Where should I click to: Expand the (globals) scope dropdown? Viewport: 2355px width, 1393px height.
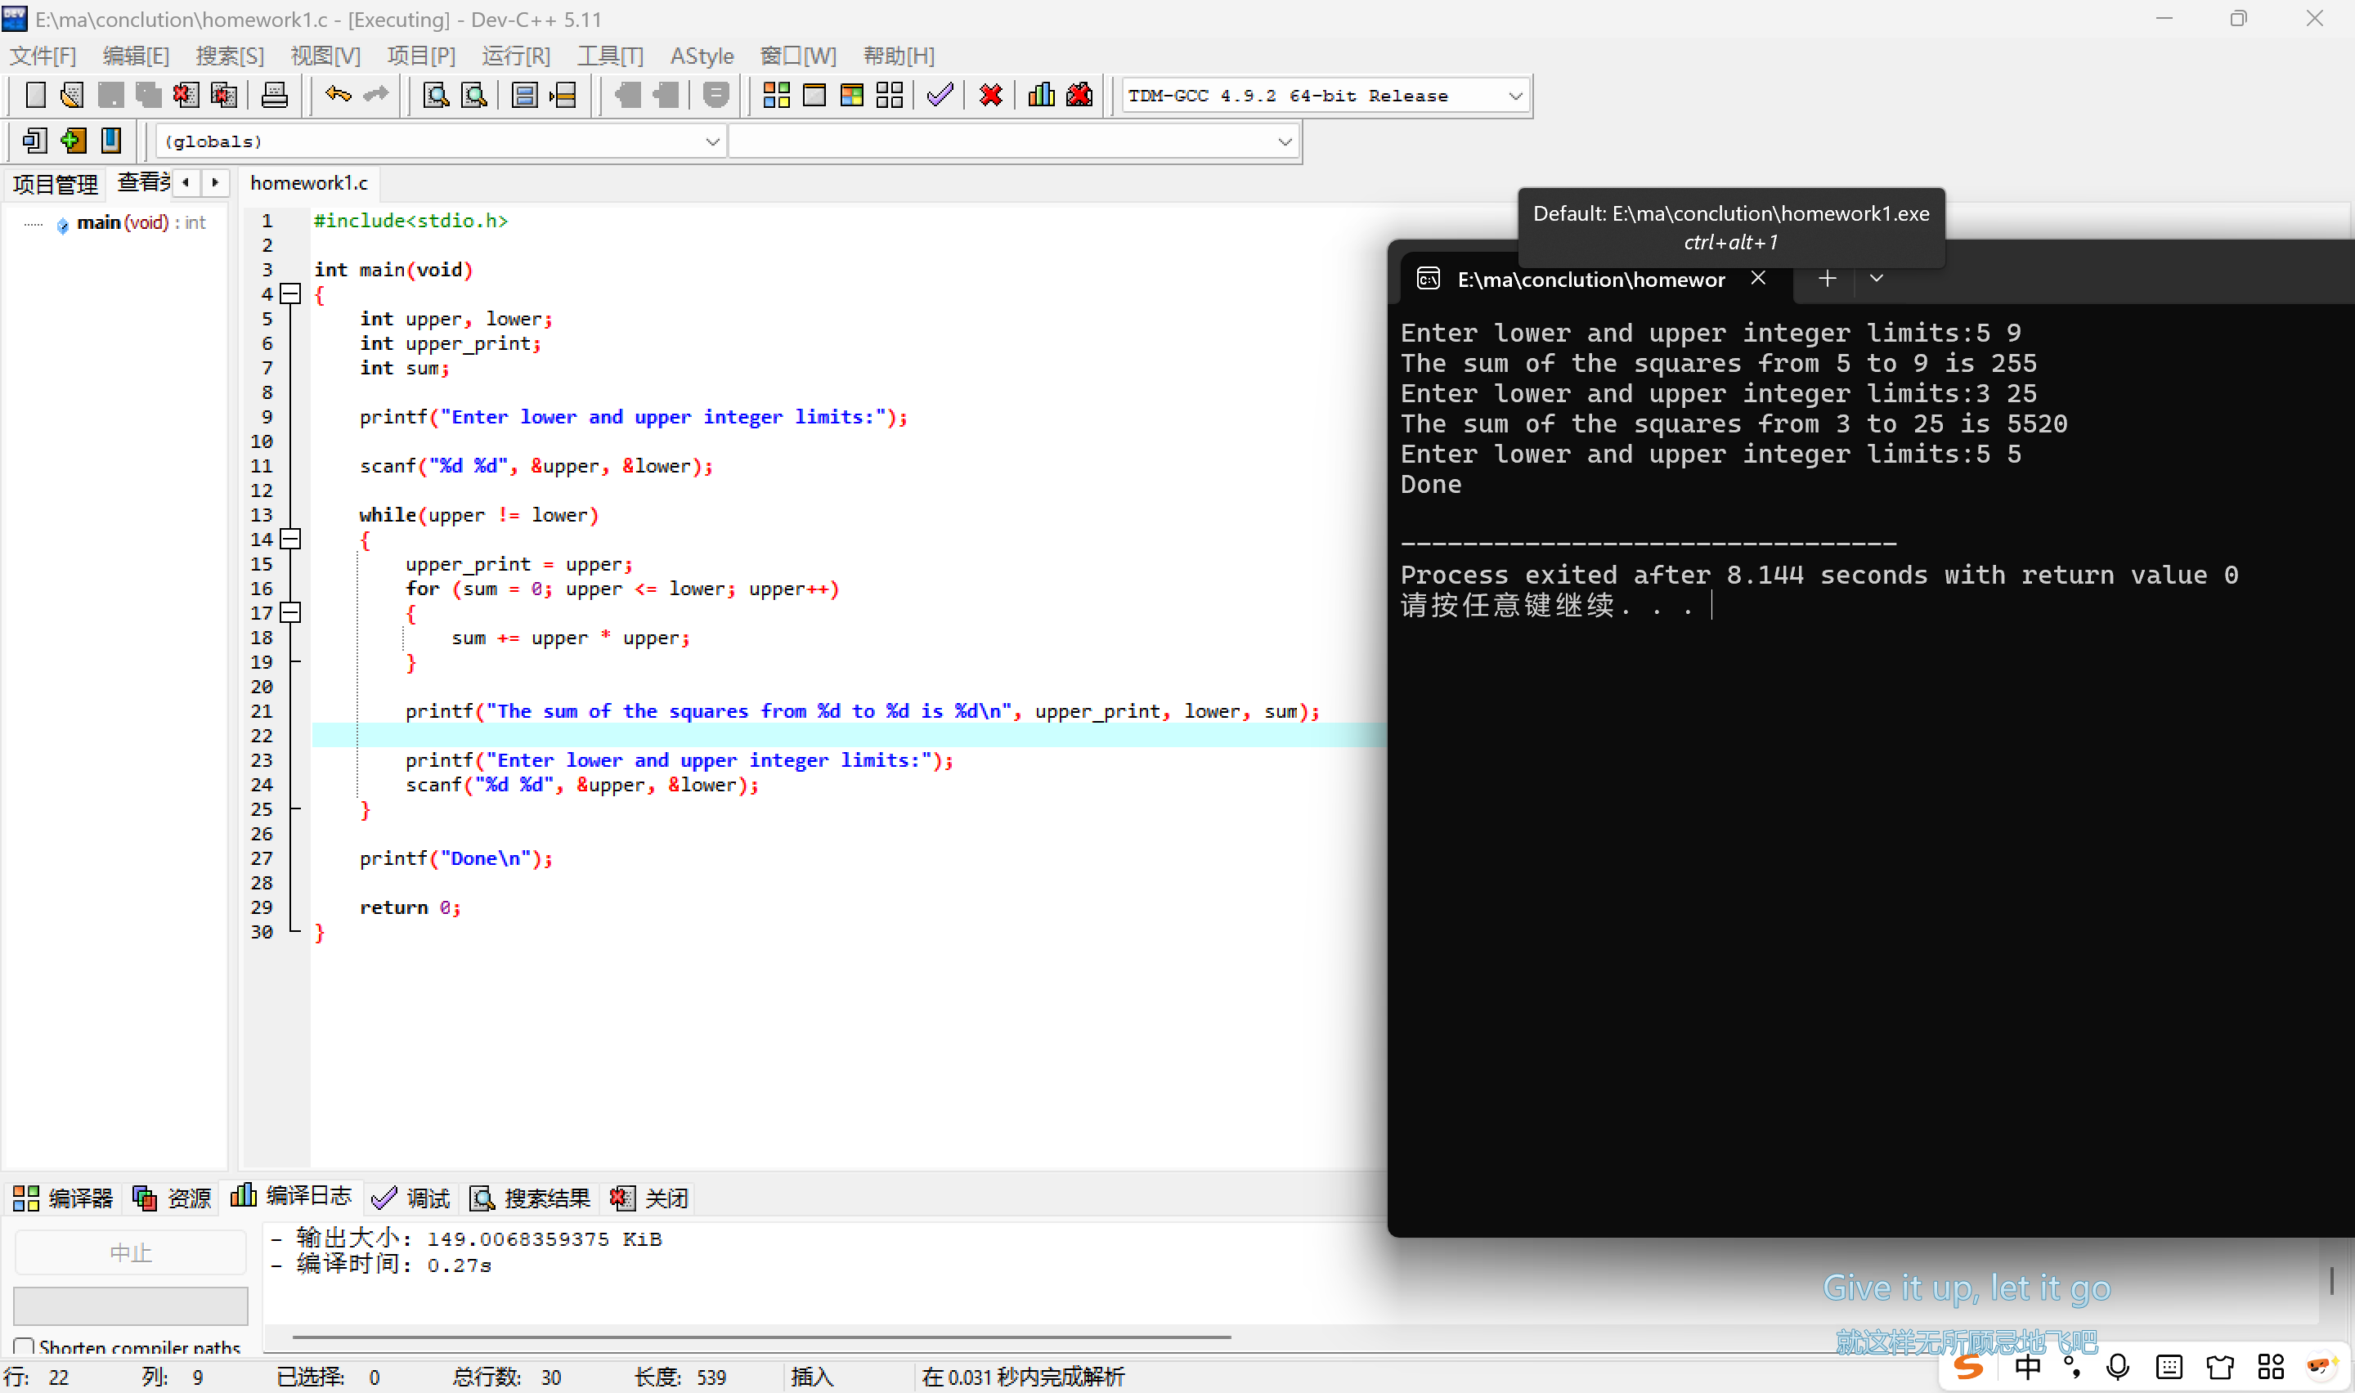click(712, 141)
